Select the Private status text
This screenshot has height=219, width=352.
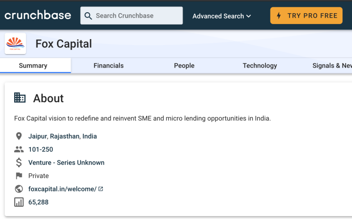point(38,176)
